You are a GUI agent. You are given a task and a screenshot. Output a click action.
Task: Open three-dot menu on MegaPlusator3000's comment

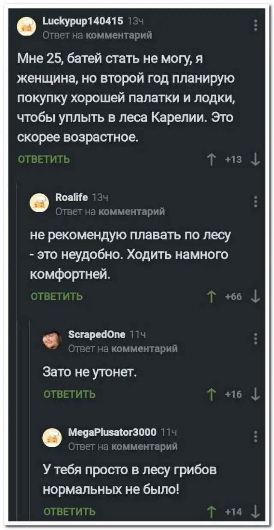pos(256,437)
